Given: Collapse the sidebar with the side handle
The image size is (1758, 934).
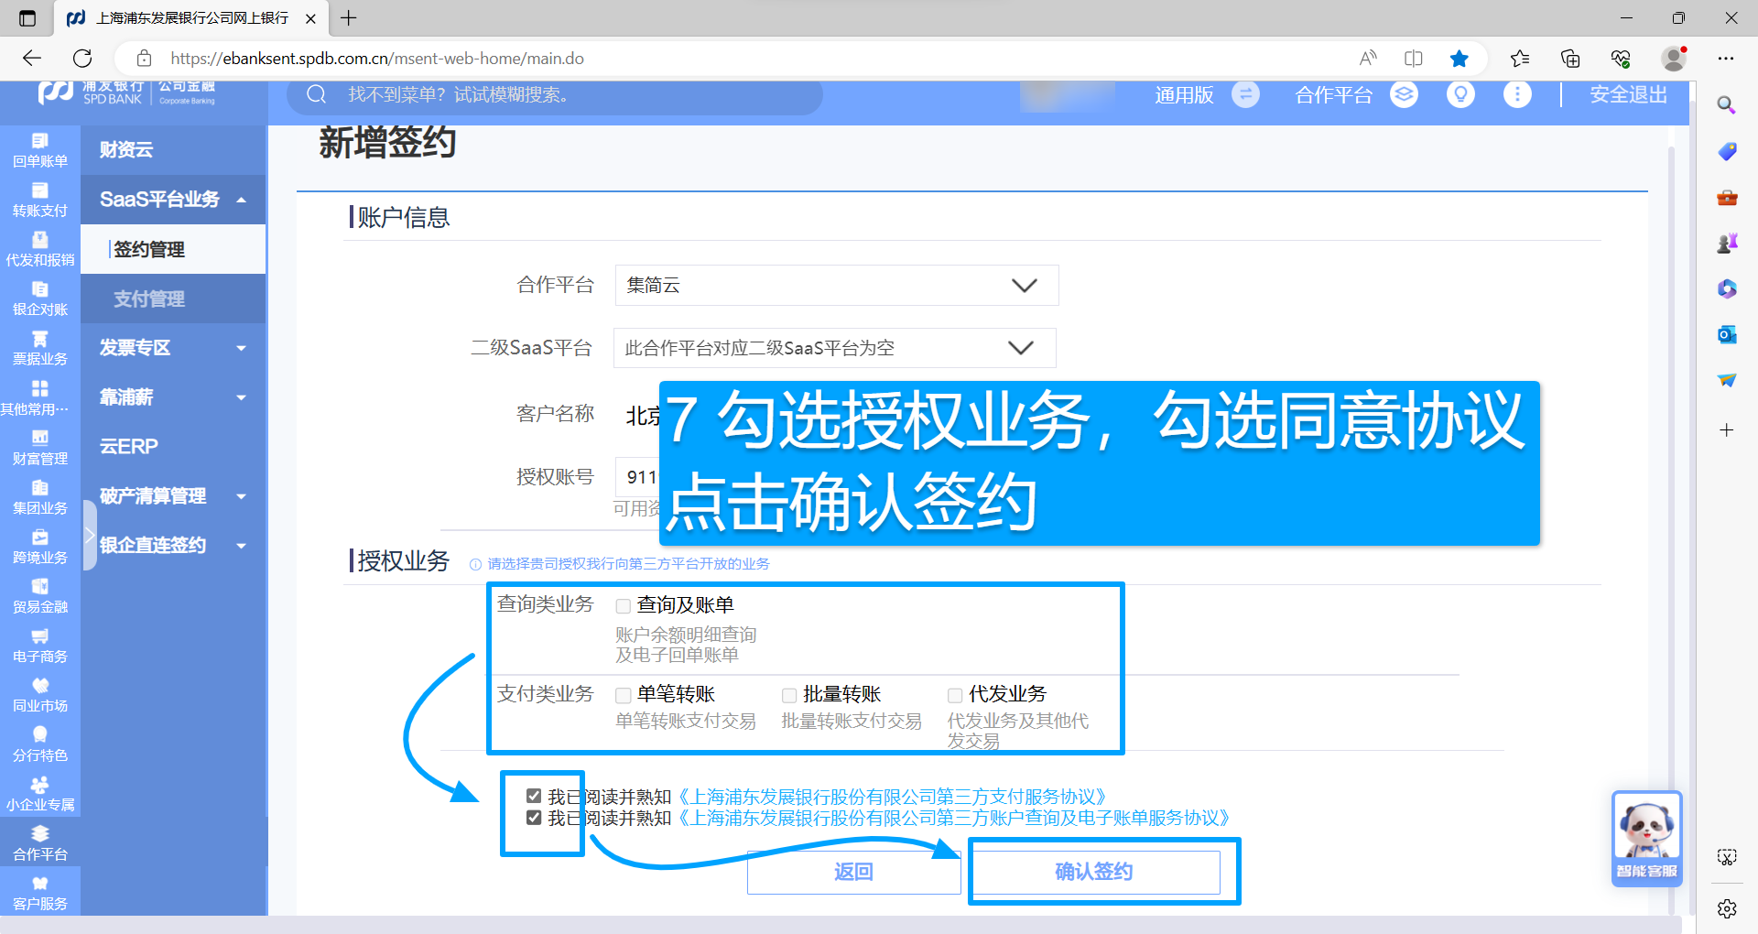Looking at the screenshot, I should point(90,536).
